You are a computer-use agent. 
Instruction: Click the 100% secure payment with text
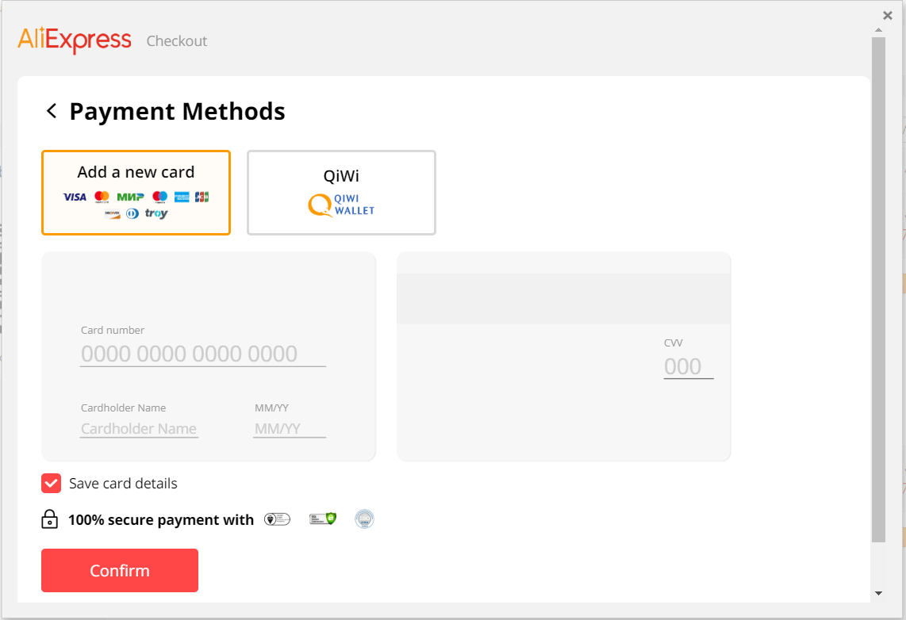[x=161, y=520]
